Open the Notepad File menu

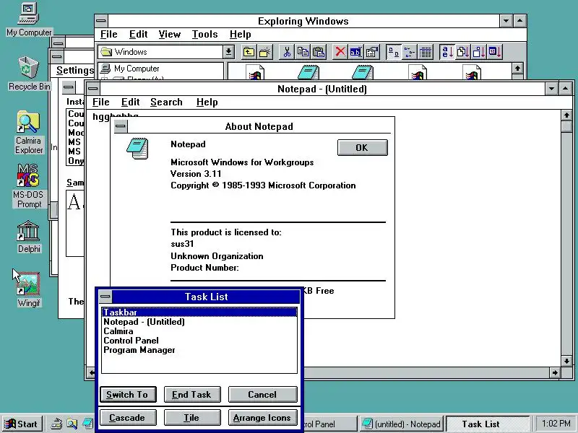click(100, 102)
